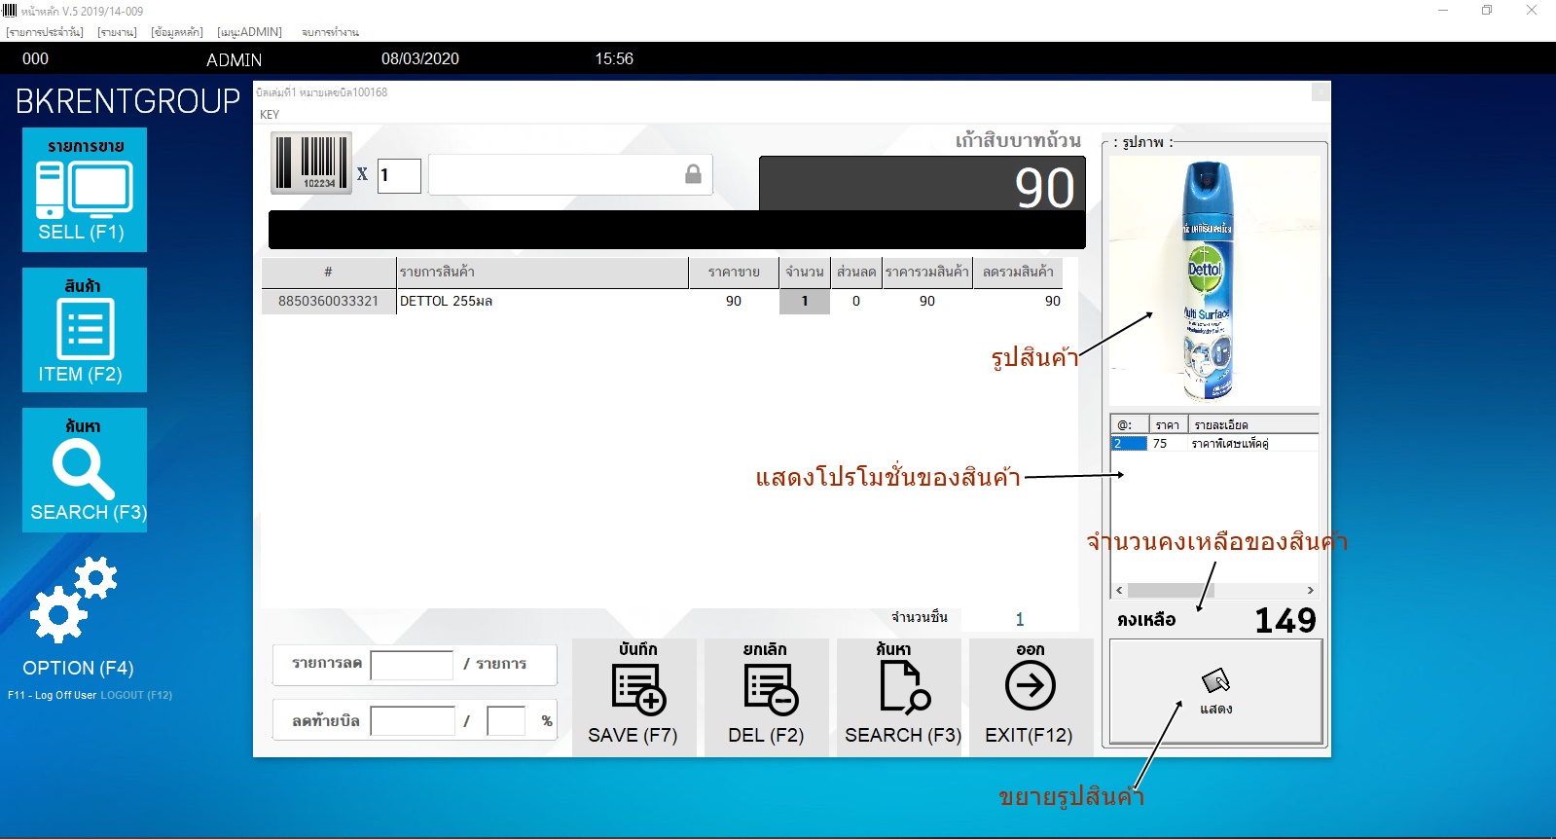Click the app barcode icon in title bar
1556x839 pixels.
10,11
